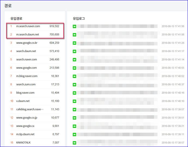188x147 pixels.
Task: Click the 17,213 visit count
Action: (x=55, y=84)
